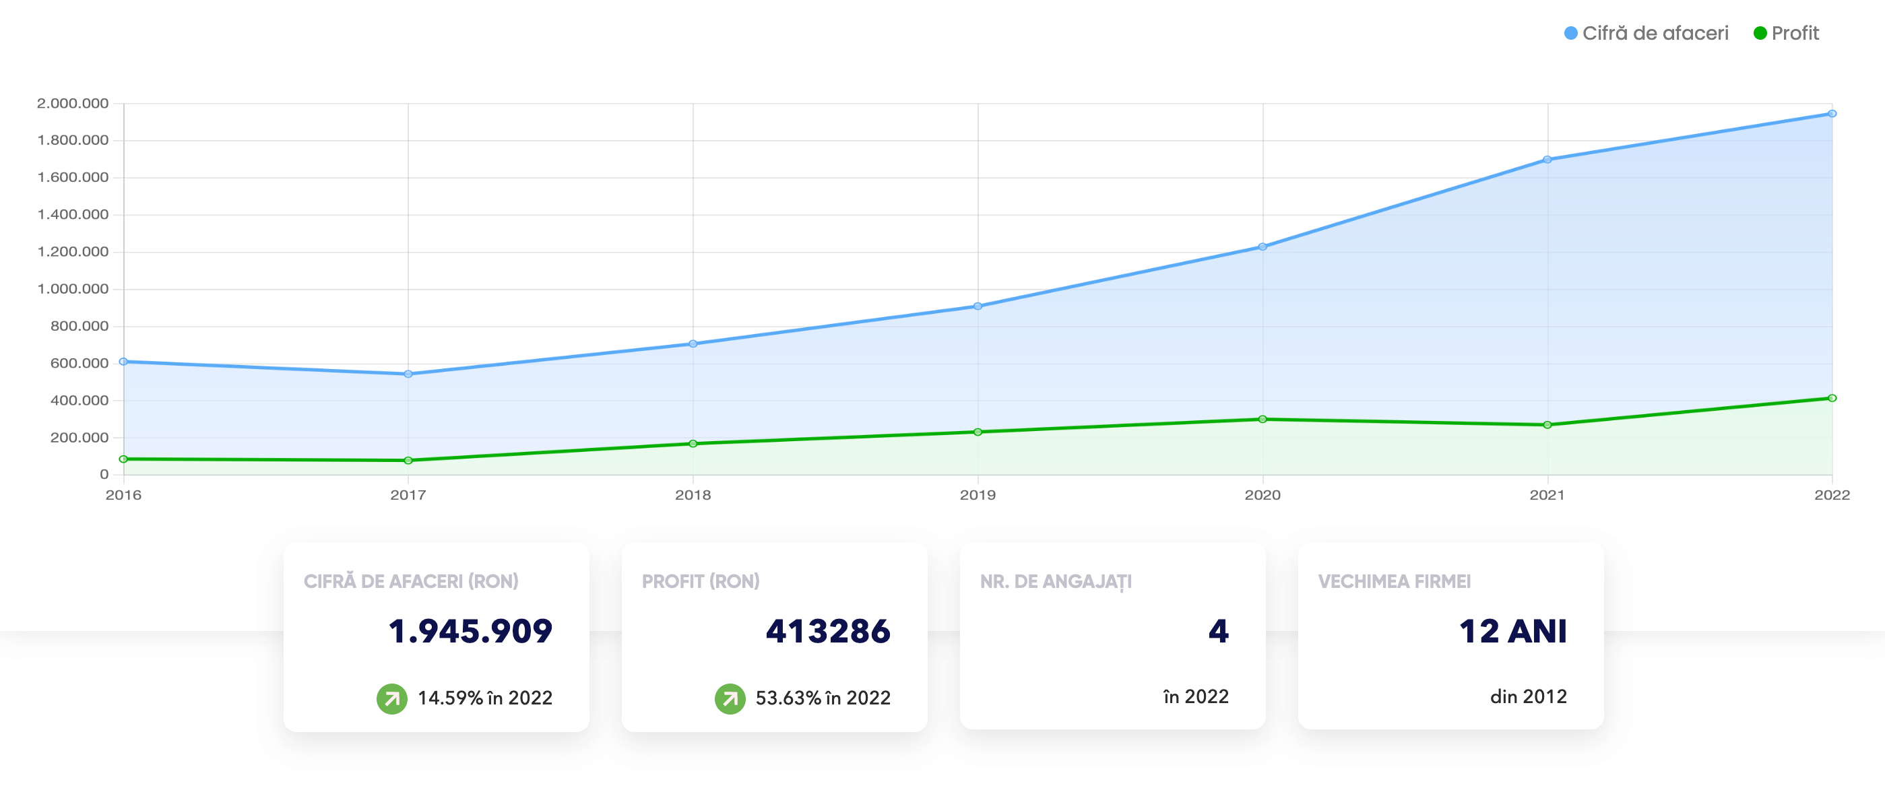Select the 2016 turnover data point on blue line
Screen dimensions: 1885x792
[x=124, y=361]
